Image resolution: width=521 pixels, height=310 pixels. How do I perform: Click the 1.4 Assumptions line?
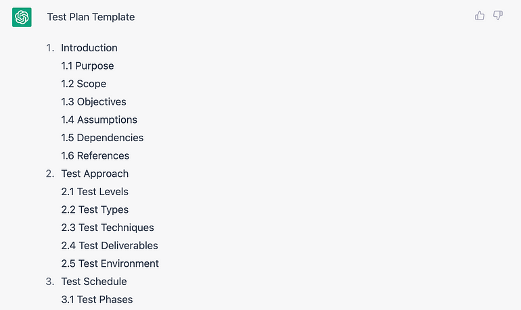[x=99, y=120]
